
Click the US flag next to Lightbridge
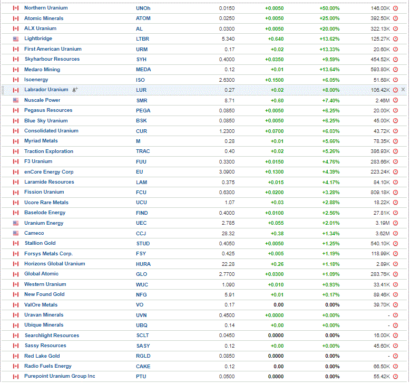point(16,39)
